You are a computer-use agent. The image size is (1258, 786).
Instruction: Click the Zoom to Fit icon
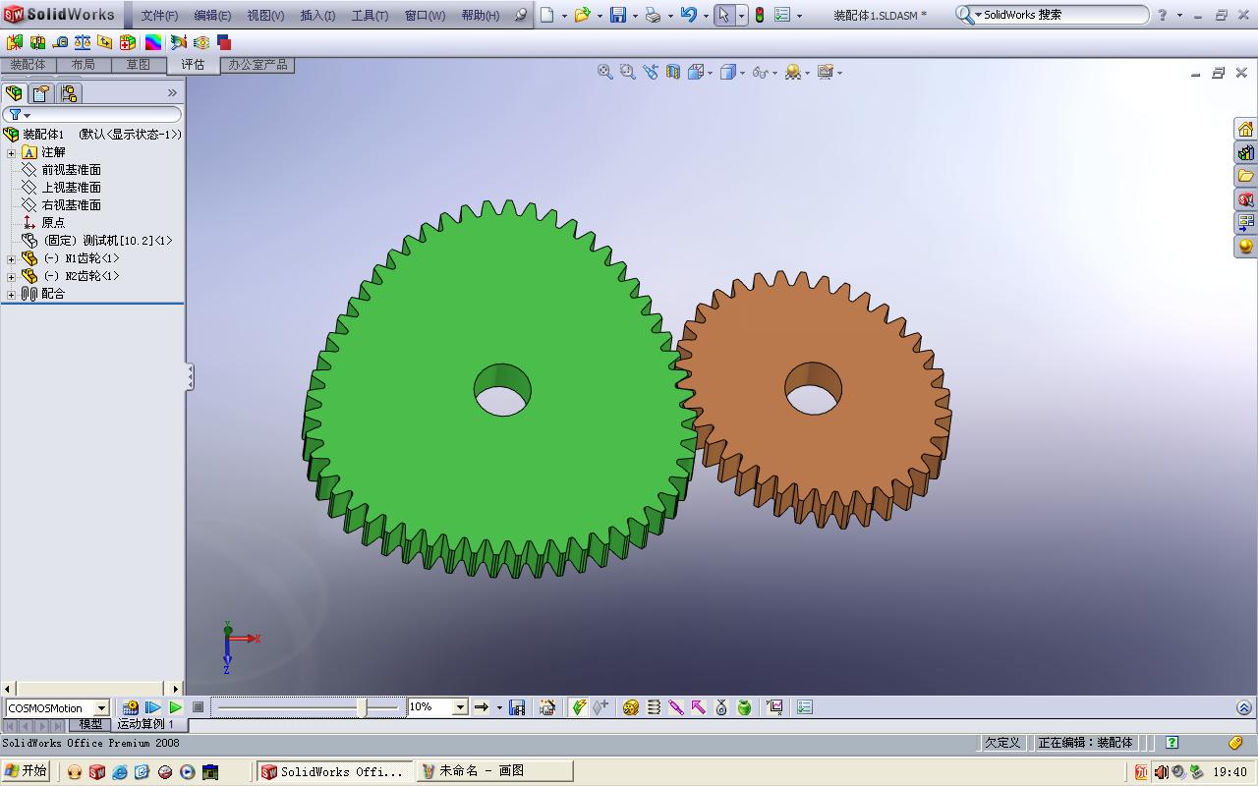[x=605, y=72]
